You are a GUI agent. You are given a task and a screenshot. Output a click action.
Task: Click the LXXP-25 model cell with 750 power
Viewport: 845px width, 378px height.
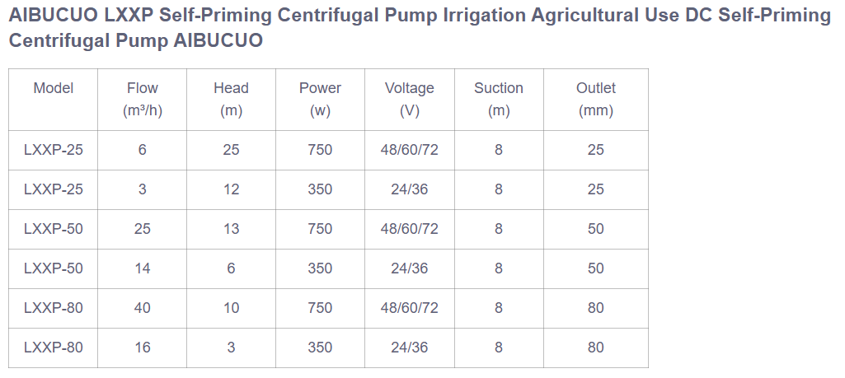tap(54, 150)
